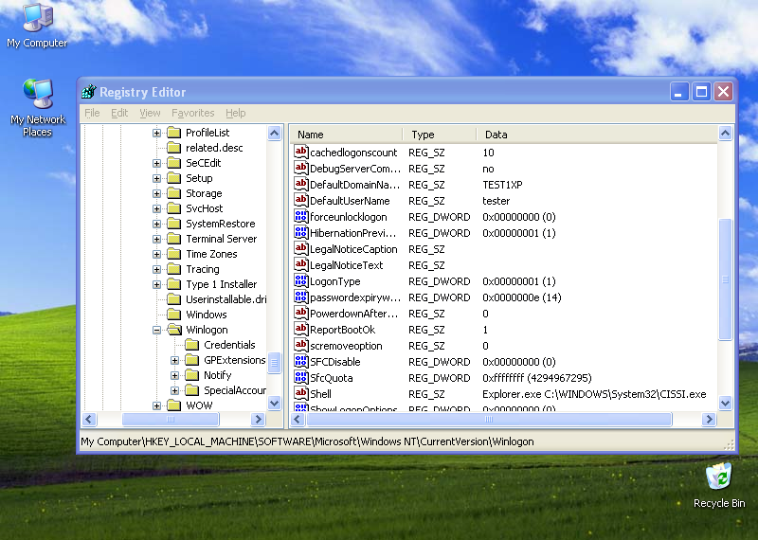This screenshot has width=758, height=540.
Task: Select the related.desc folder icon
Action: pos(173,148)
